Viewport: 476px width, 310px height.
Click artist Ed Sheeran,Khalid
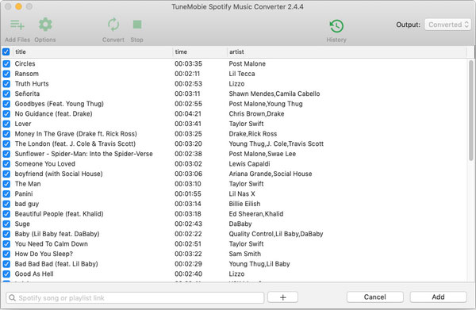click(256, 214)
